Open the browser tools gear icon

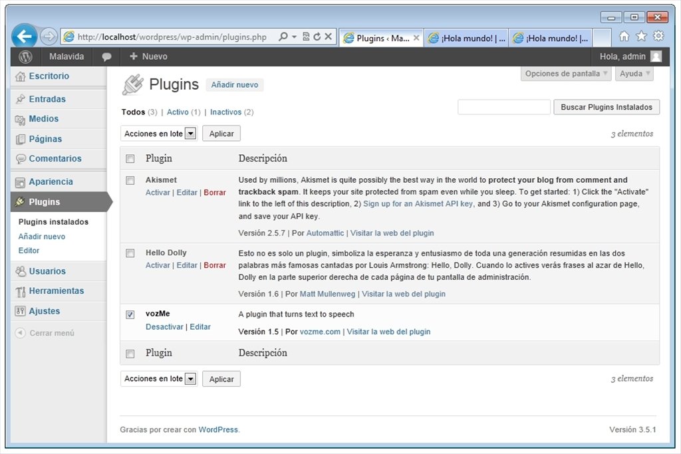click(658, 36)
